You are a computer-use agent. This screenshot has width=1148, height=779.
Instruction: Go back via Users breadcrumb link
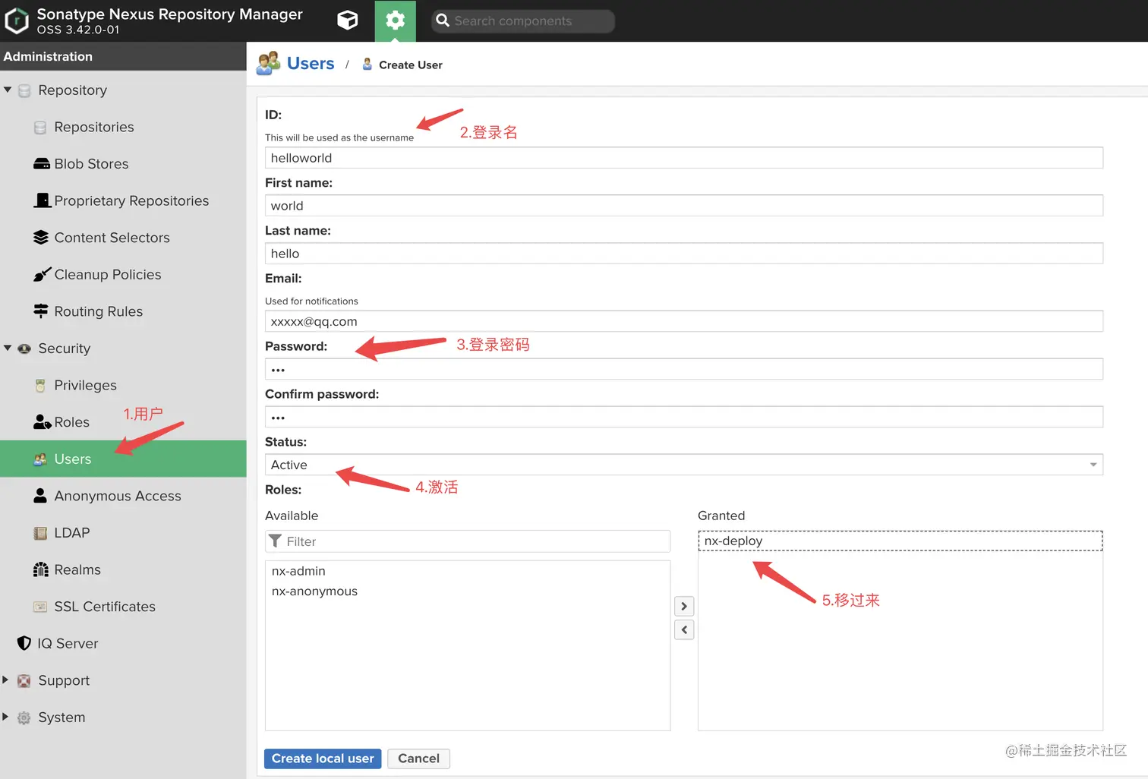(x=311, y=64)
